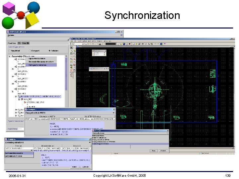Choose Get from STEP-Book in dropdown list
This screenshot has width=239, height=179.
point(19,156)
